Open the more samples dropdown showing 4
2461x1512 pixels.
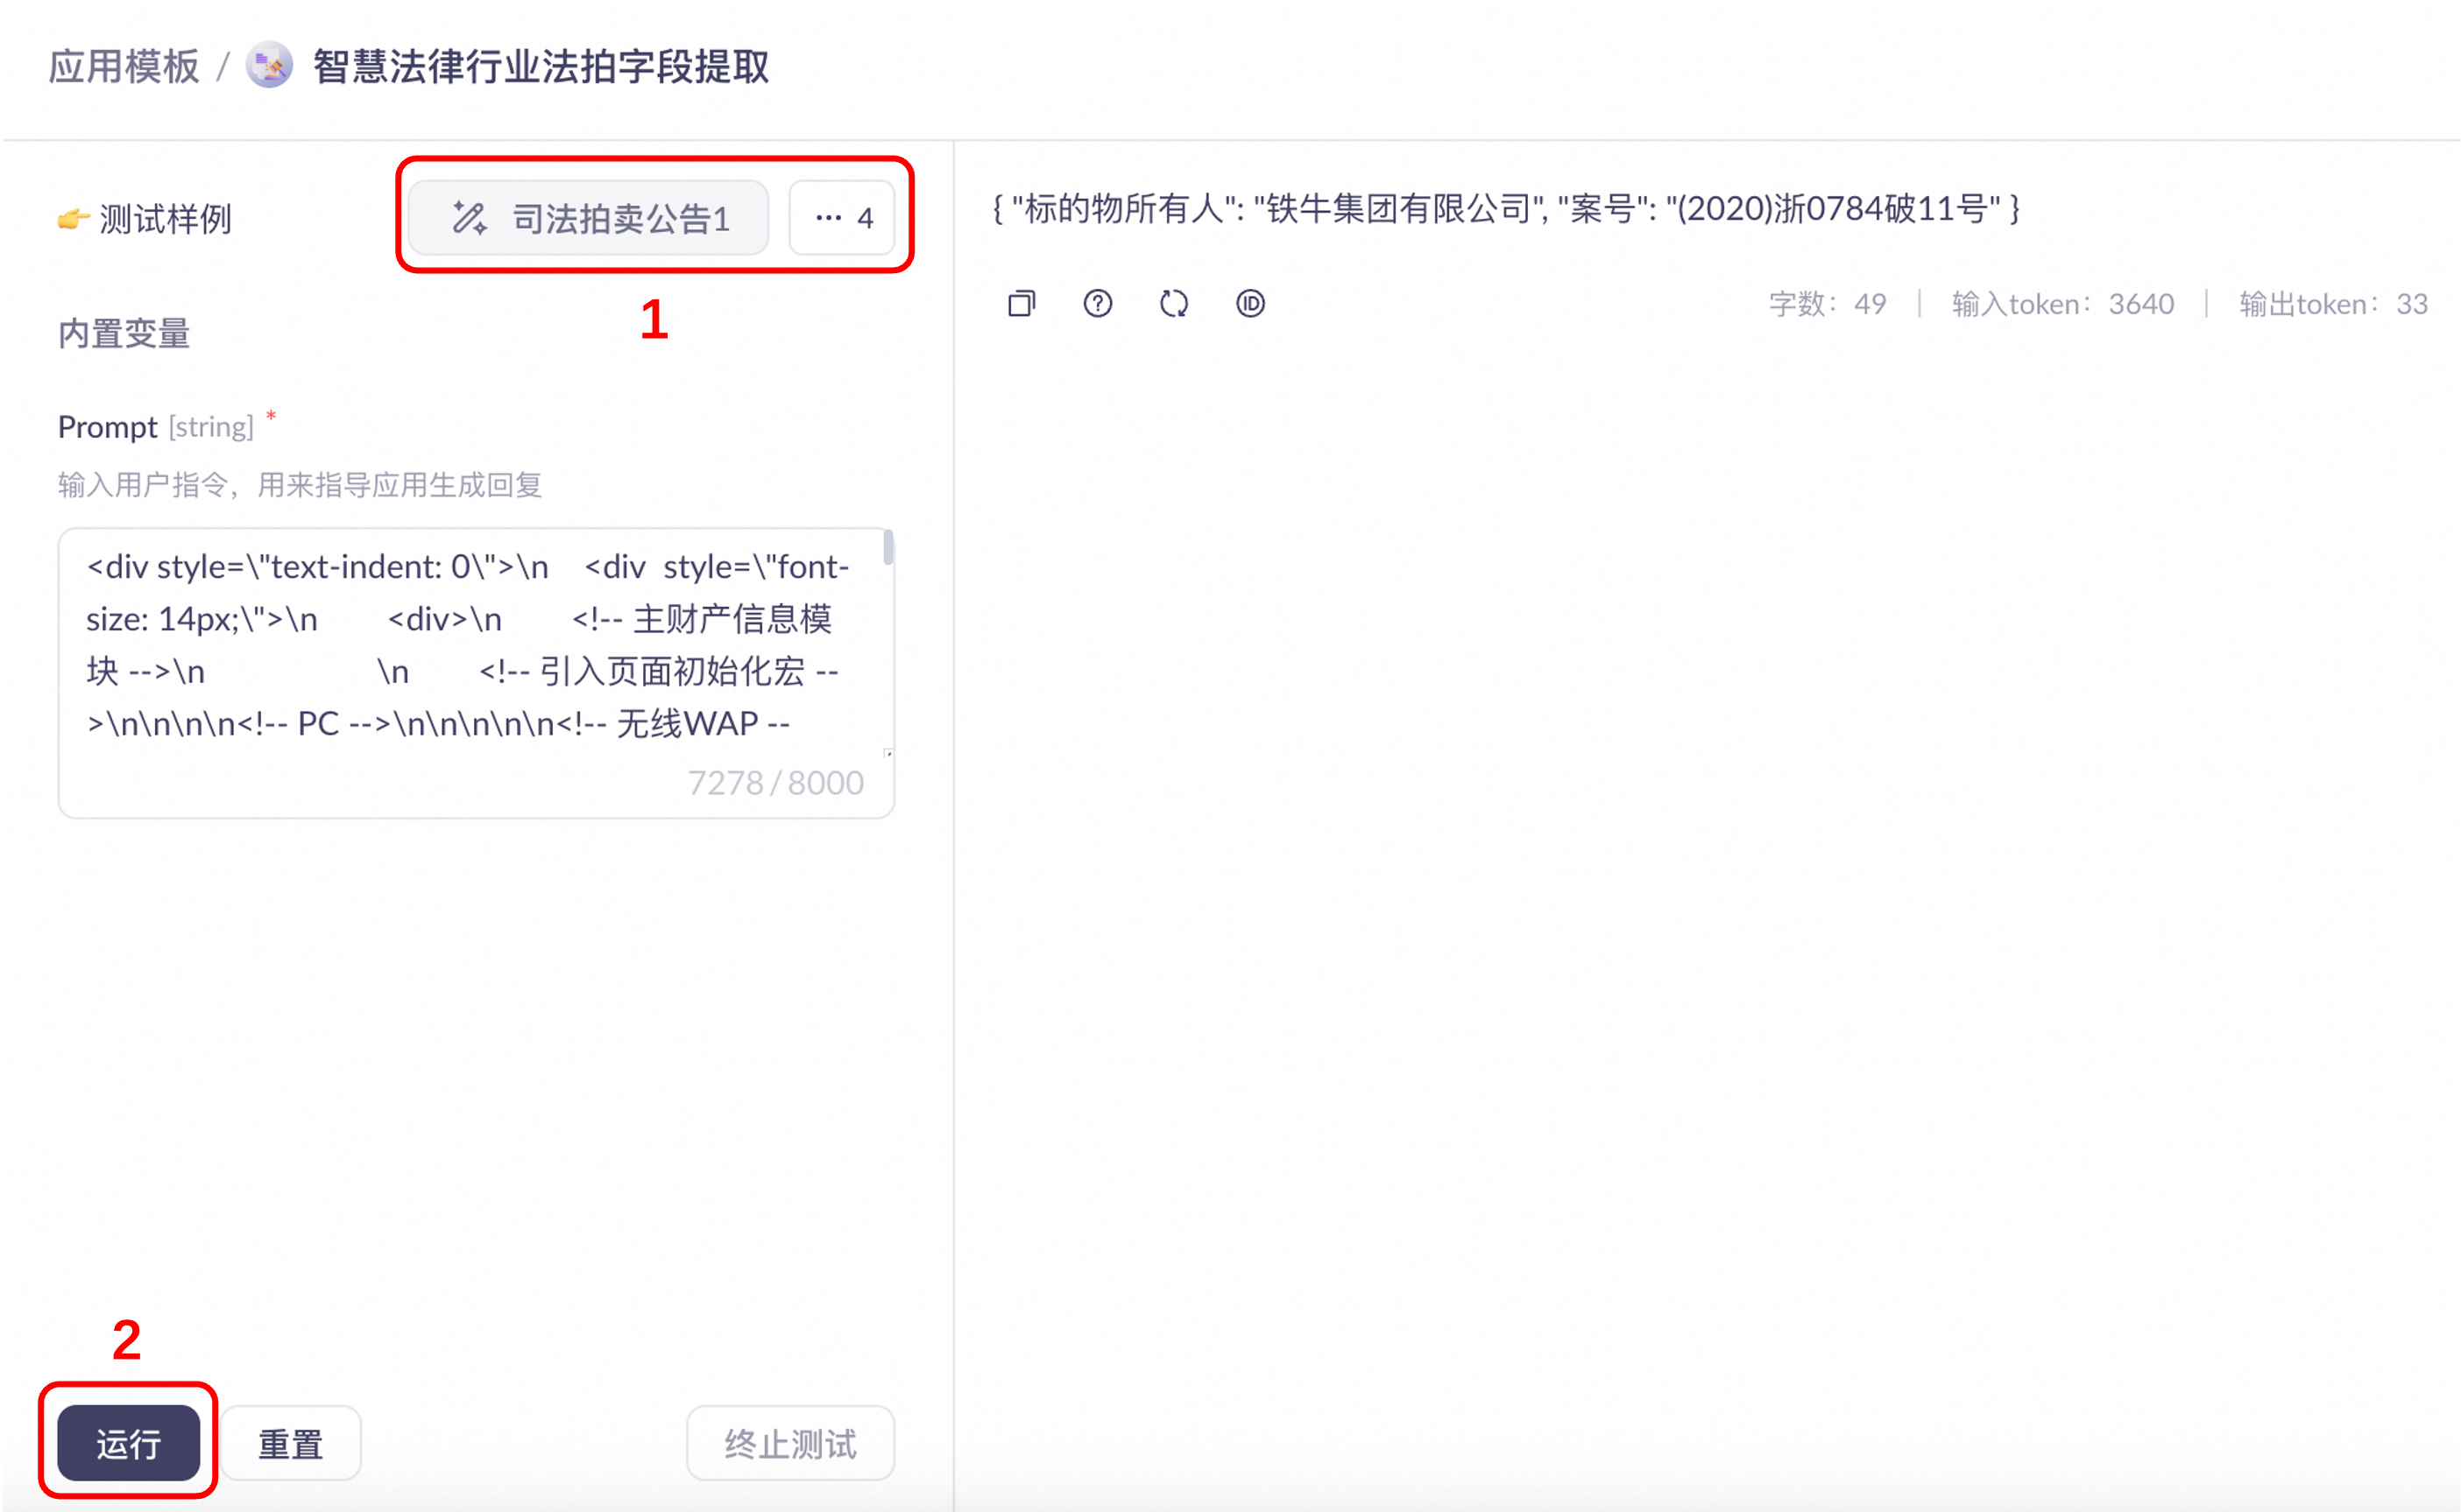(x=841, y=218)
